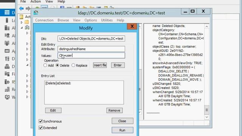Image resolution: width=242 pixels, height=136 pixels.
Task: Open DHCP role icon in sidebar
Action: [x=7, y=59]
